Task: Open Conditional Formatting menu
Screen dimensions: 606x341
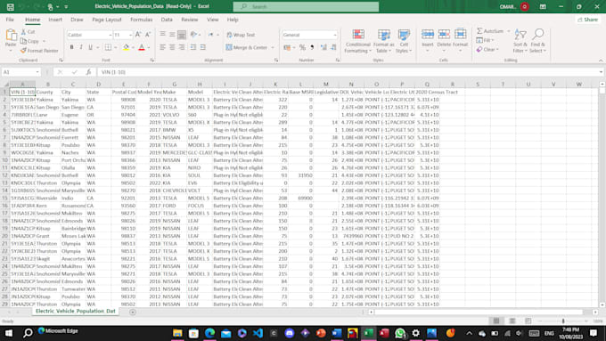Action: (x=358, y=41)
